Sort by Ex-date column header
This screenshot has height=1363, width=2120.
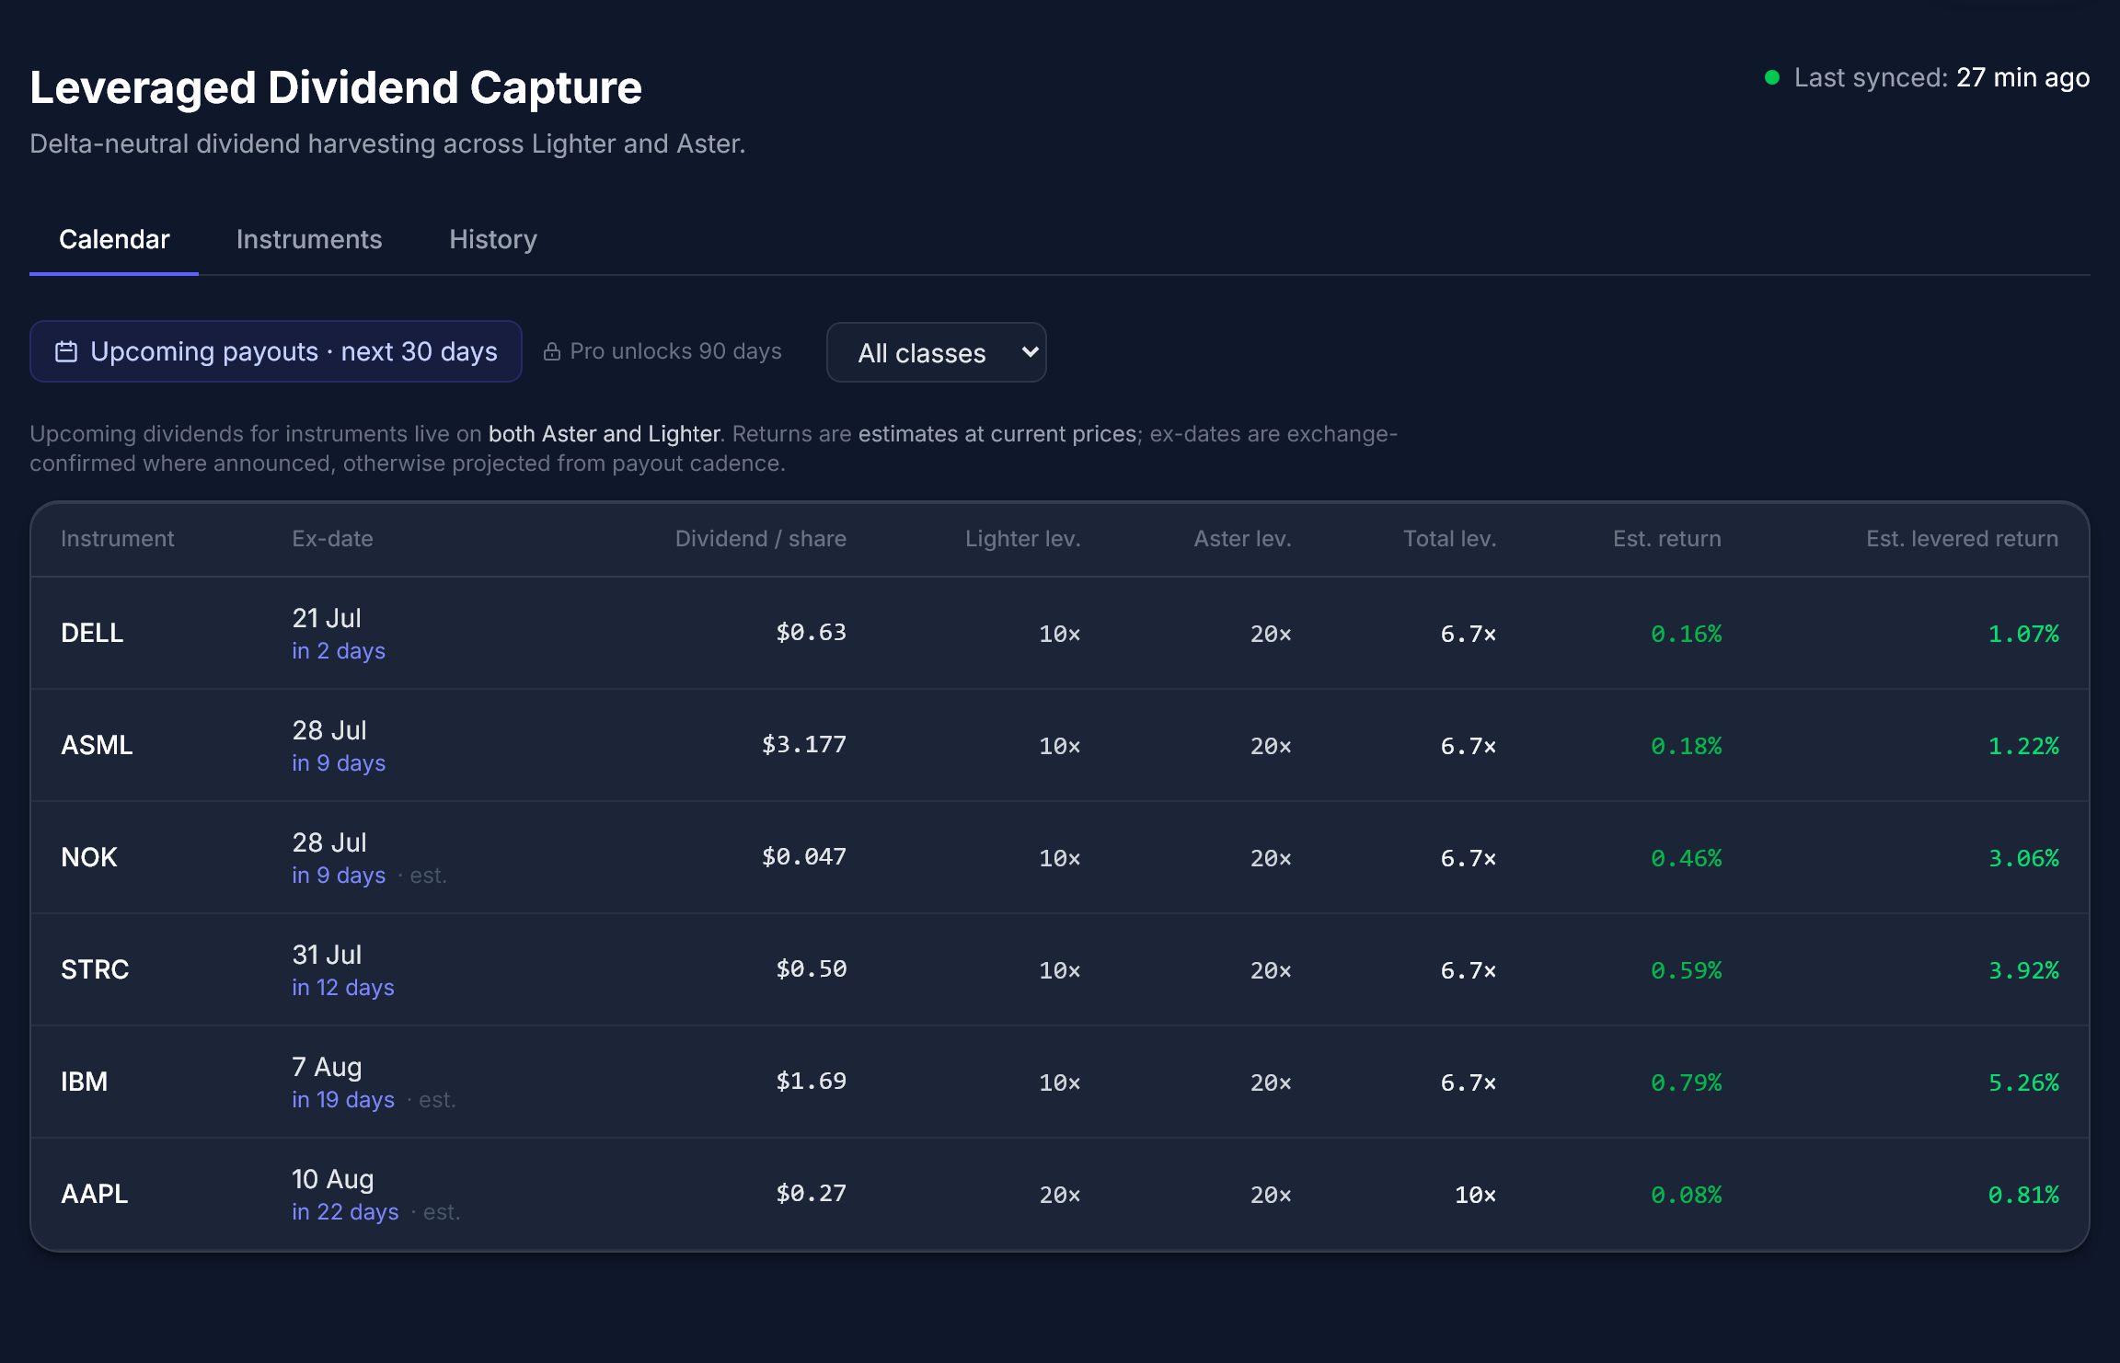pos(332,539)
